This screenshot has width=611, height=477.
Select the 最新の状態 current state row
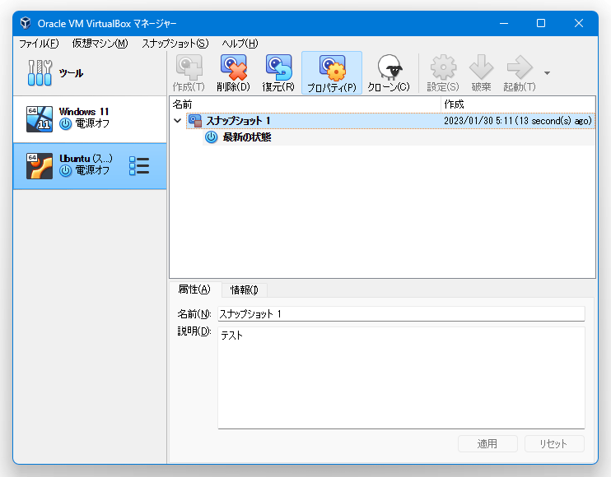399,137
